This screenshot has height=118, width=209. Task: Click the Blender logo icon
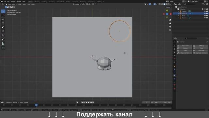pyautogui.click(x=2, y=1)
